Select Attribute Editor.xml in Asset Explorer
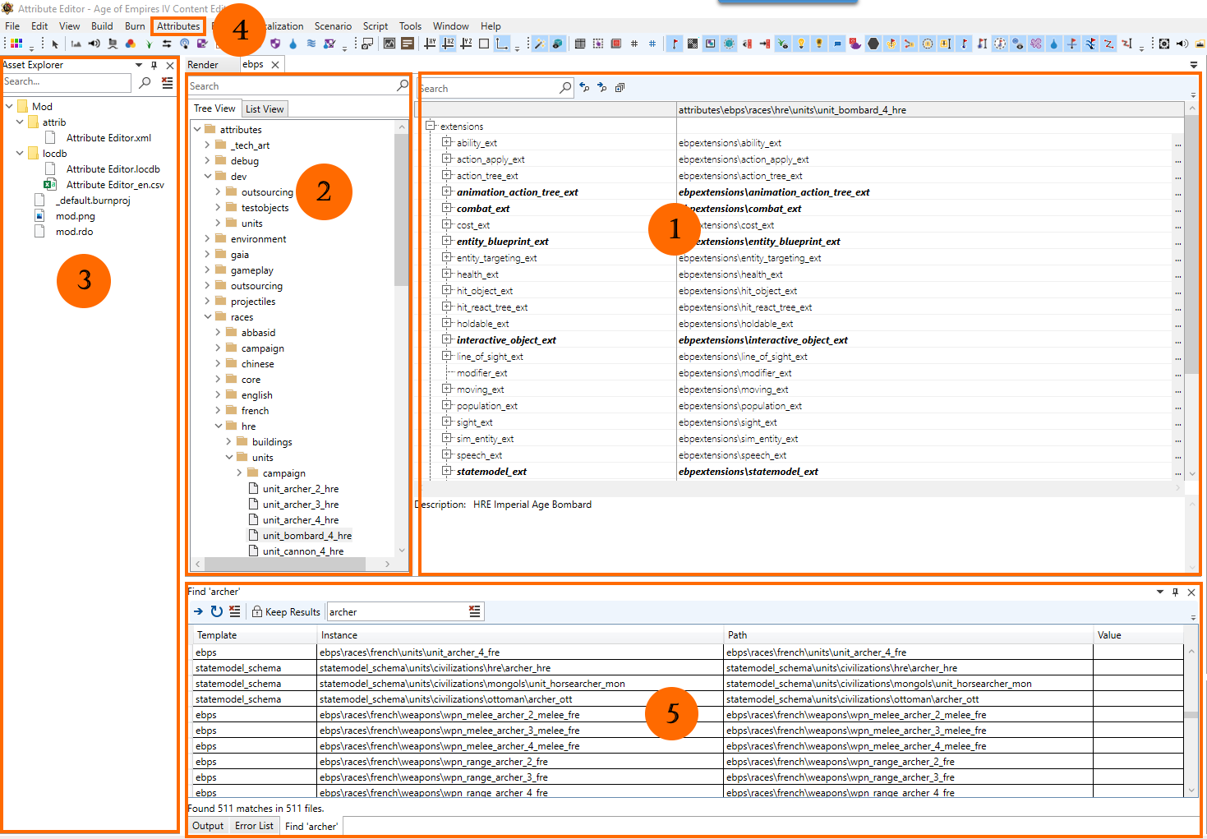This screenshot has width=1207, height=839. (x=108, y=138)
